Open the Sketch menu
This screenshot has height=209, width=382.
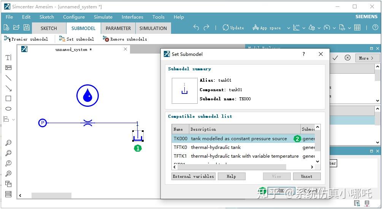coord(47,17)
